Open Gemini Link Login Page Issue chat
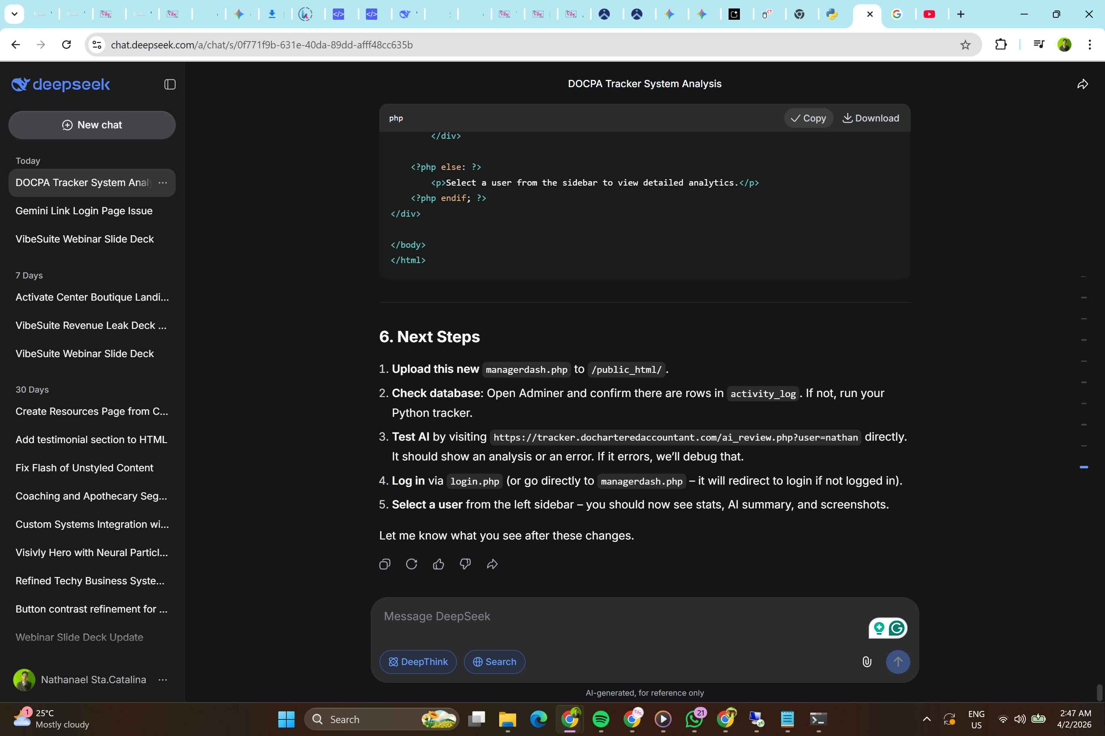This screenshot has height=736, width=1105. (x=84, y=211)
